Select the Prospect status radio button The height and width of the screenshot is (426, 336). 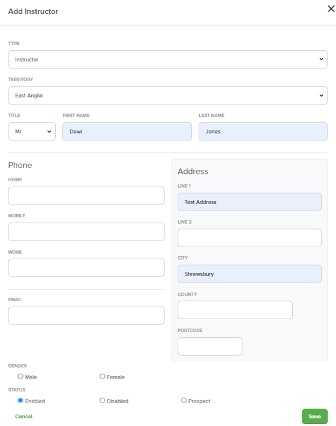184,400
